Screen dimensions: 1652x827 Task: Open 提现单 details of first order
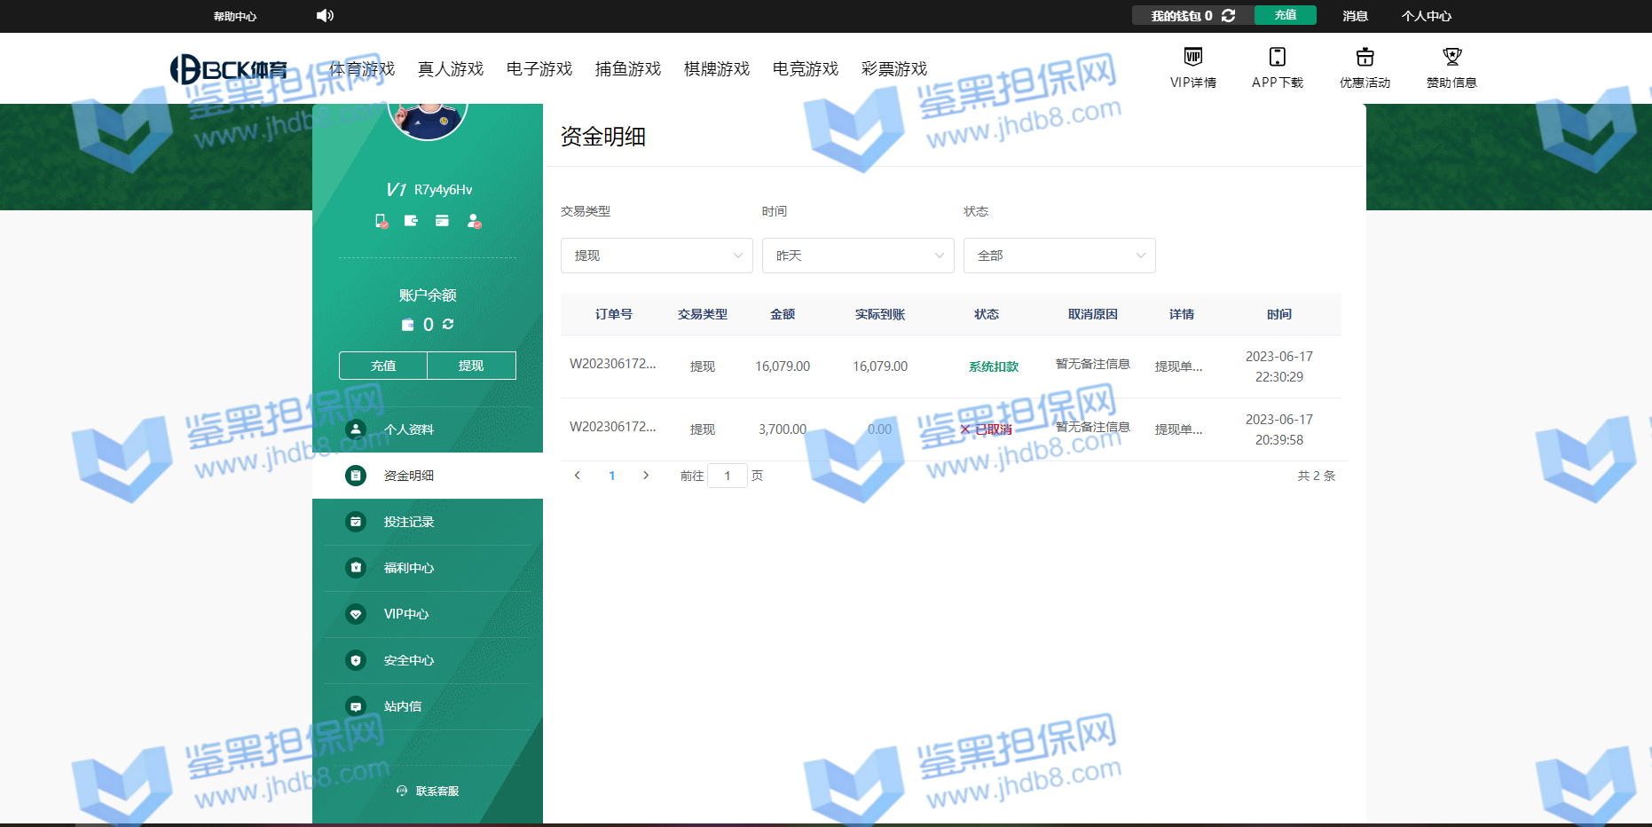pos(1178,366)
